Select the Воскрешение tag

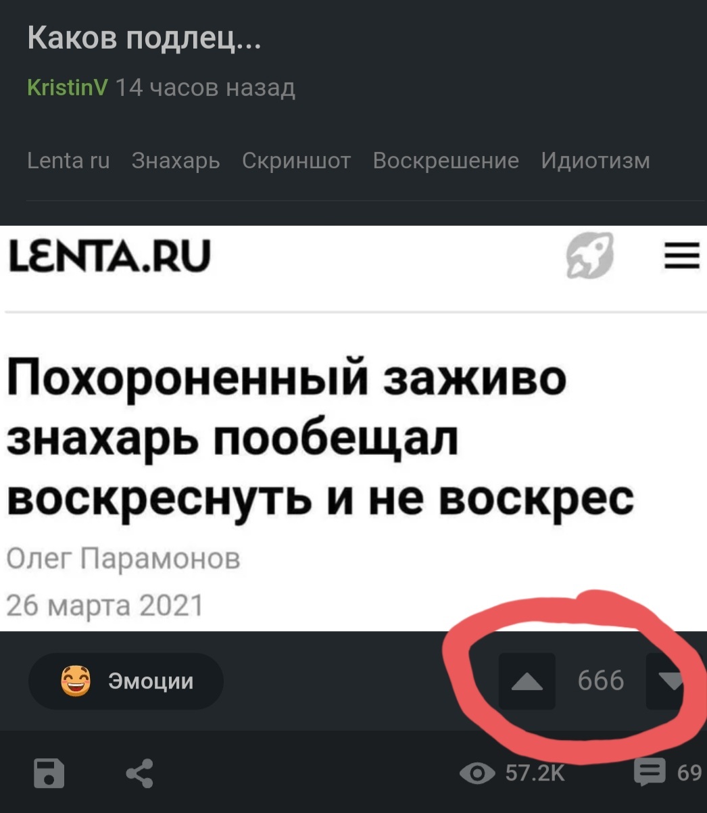point(446,161)
